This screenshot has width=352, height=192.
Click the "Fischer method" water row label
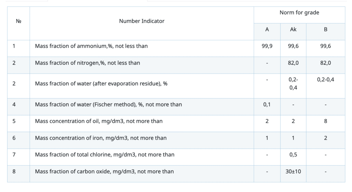108,104
